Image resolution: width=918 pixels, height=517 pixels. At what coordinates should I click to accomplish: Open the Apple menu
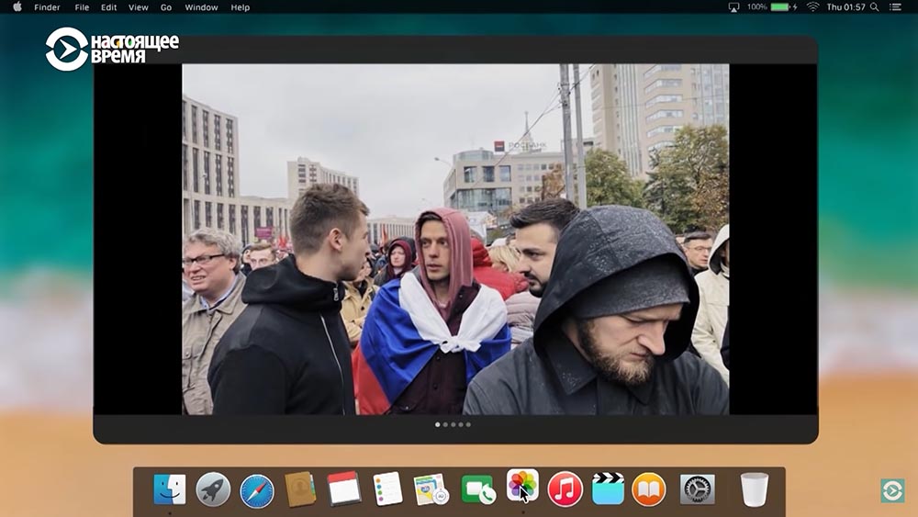(x=17, y=7)
